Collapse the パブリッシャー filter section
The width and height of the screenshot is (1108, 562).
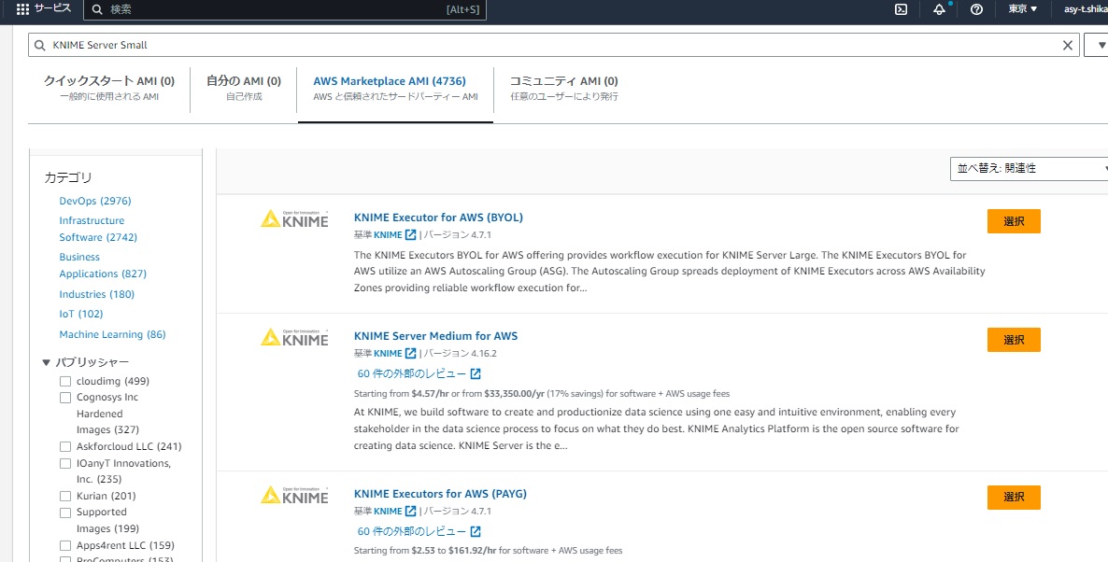47,362
